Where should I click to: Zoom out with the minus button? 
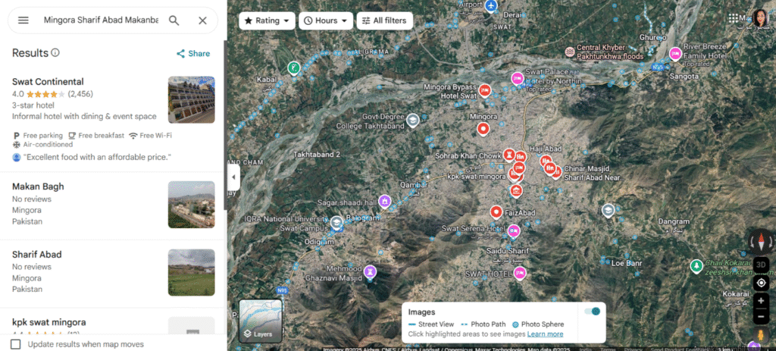point(761,316)
